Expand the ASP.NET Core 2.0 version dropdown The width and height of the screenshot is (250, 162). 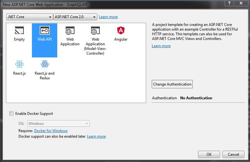point(75,17)
